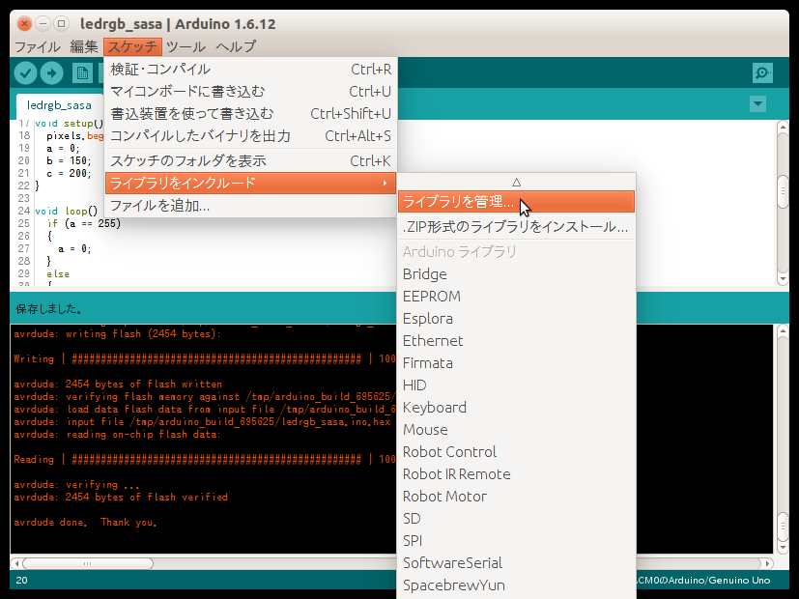Include the EEPROM library
Image resolution: width=799 pixels, height=599 pixels.
click(x=516, y=297)
